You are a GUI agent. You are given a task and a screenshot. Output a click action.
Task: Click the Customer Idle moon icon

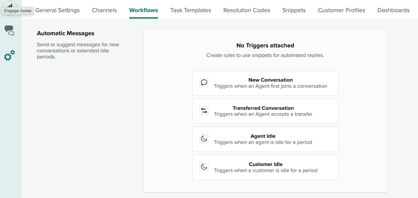click(204, 167)
